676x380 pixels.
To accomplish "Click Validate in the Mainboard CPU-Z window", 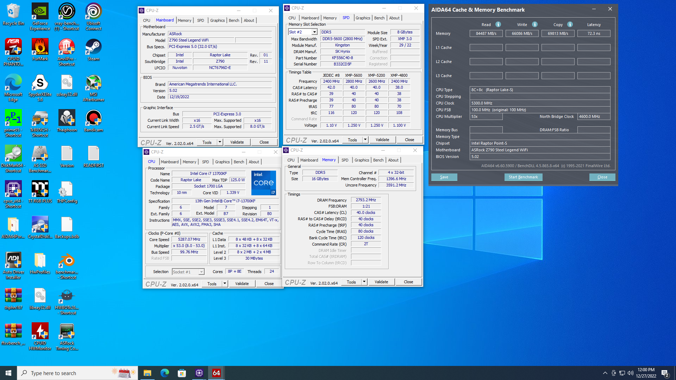I will point(237,142).
